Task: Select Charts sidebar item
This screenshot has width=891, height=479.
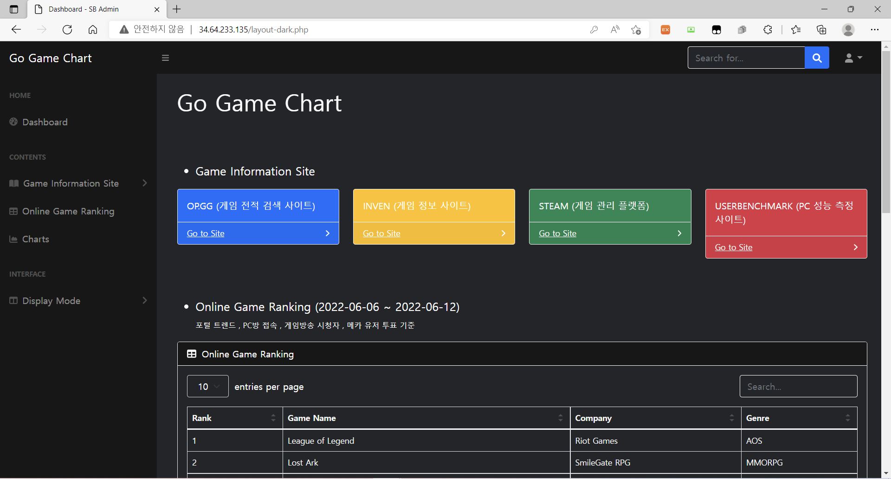Action: (36, 239)
